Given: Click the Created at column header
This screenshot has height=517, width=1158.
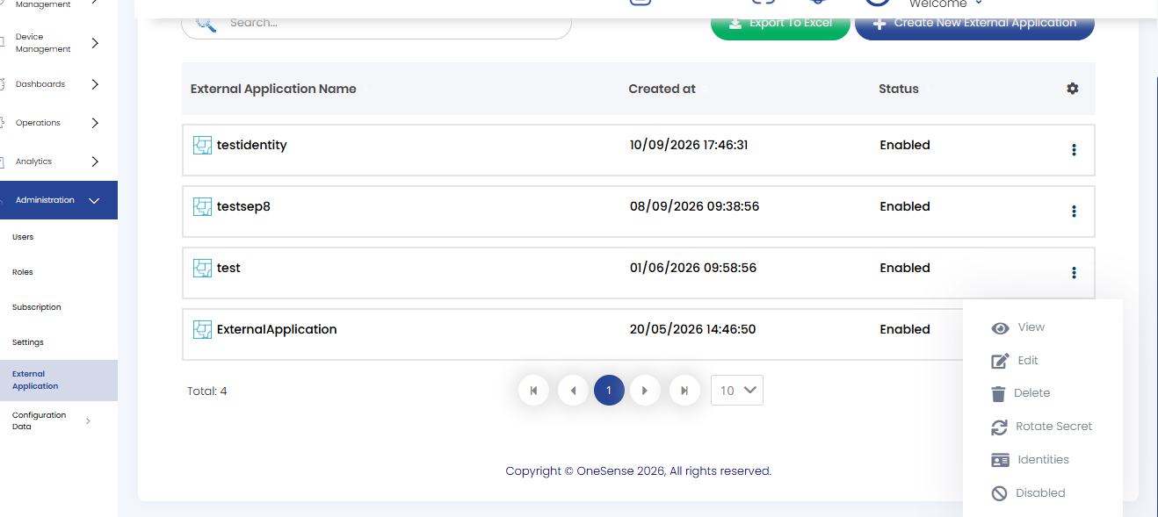Looking at the screenshot, I should click(x=662, y=89).
